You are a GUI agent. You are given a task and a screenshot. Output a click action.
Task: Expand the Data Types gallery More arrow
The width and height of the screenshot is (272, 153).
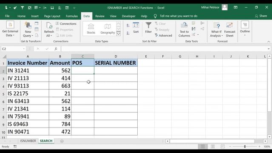(119, 33)
